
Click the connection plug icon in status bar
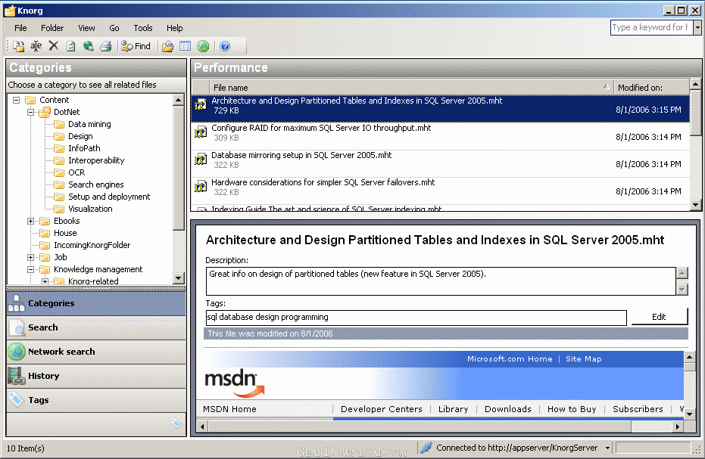click(x=426, y=448)
